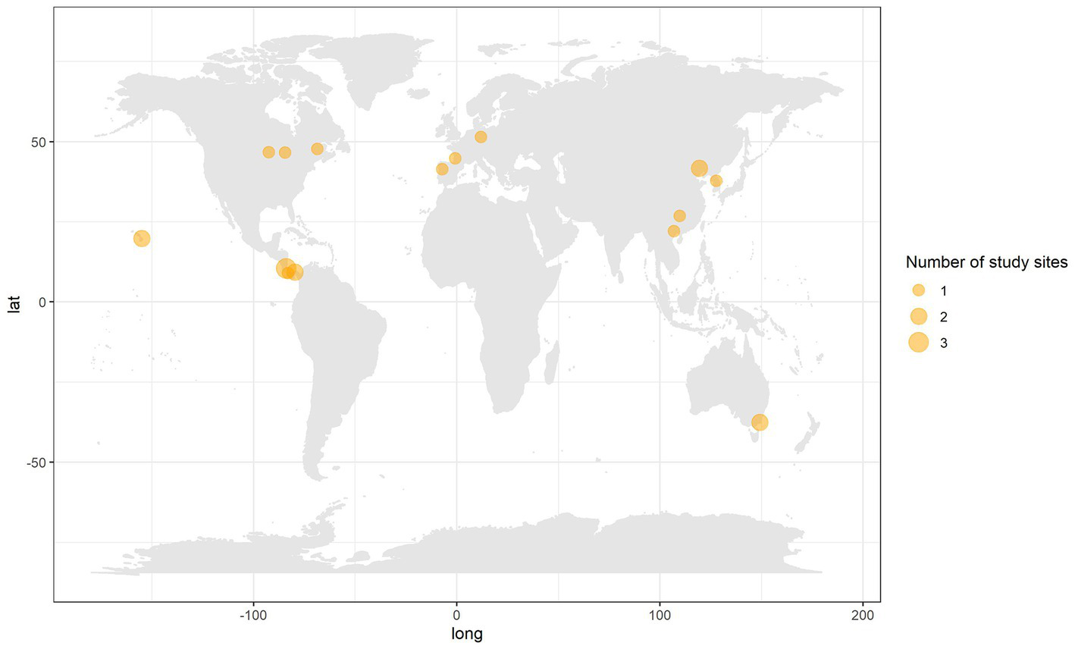Select the study site marker in southeastern Australia

point(760,422)
